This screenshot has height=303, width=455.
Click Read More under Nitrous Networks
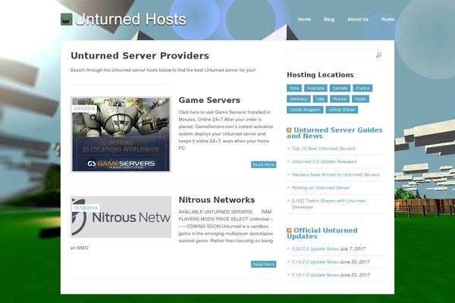(263, 264)
